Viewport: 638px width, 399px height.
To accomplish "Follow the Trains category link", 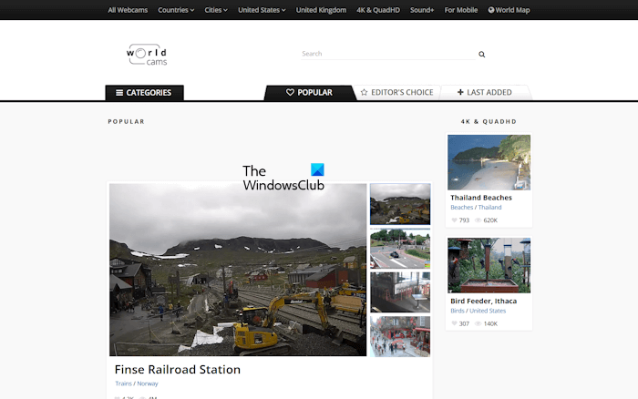I will (123, 384).
